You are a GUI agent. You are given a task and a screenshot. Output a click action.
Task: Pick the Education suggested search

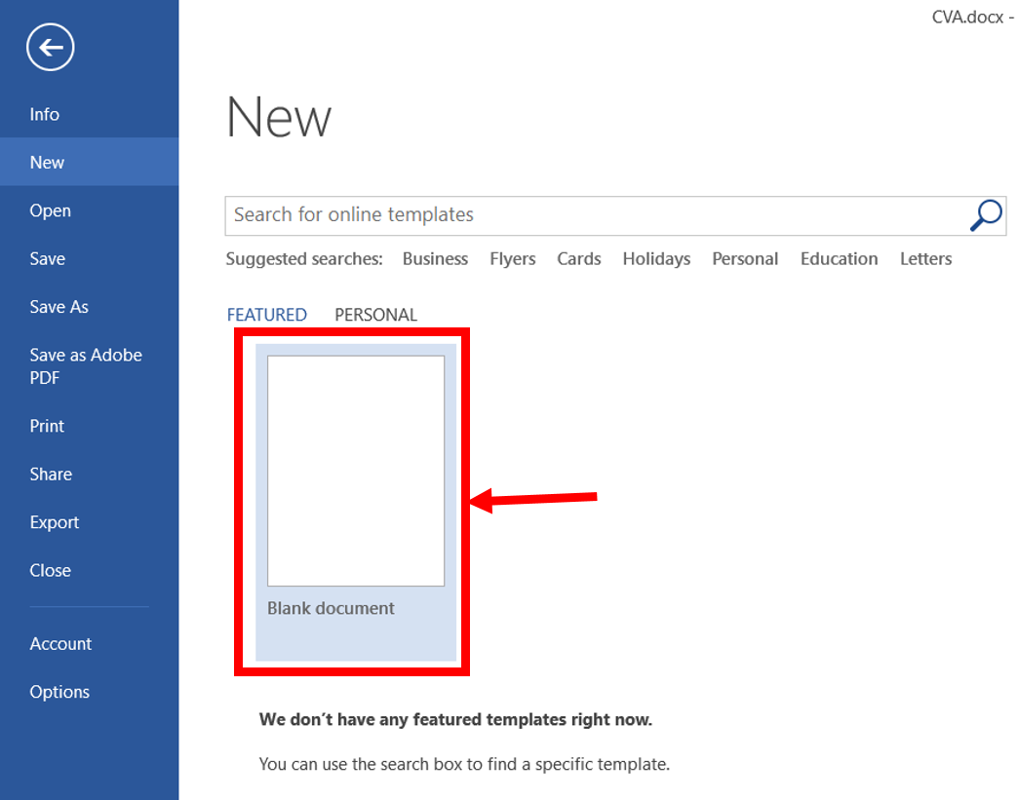pyautogui.click(x=839, y=259)
